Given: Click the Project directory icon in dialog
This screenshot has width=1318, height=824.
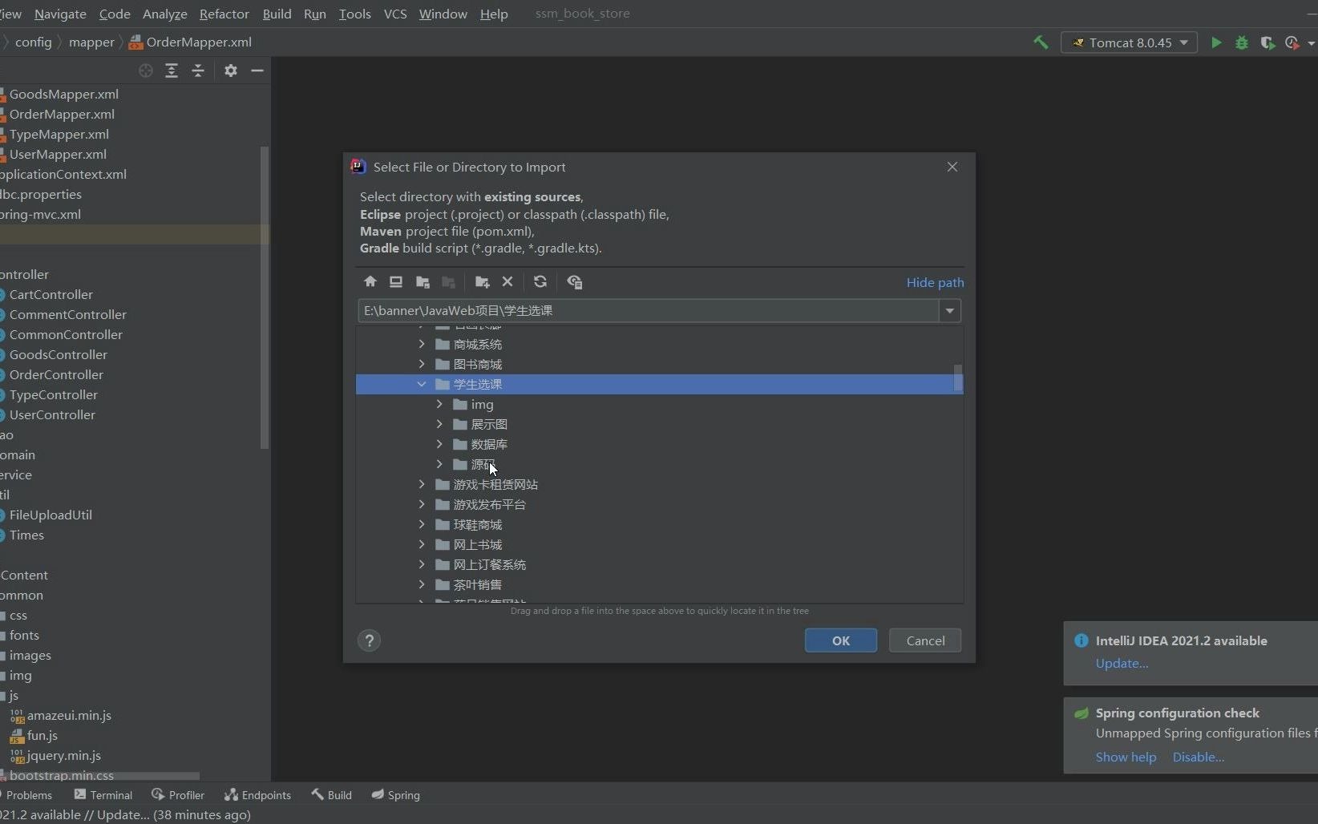Looking at the screenshot, I should pyautogui.click(x=422, y=281).
